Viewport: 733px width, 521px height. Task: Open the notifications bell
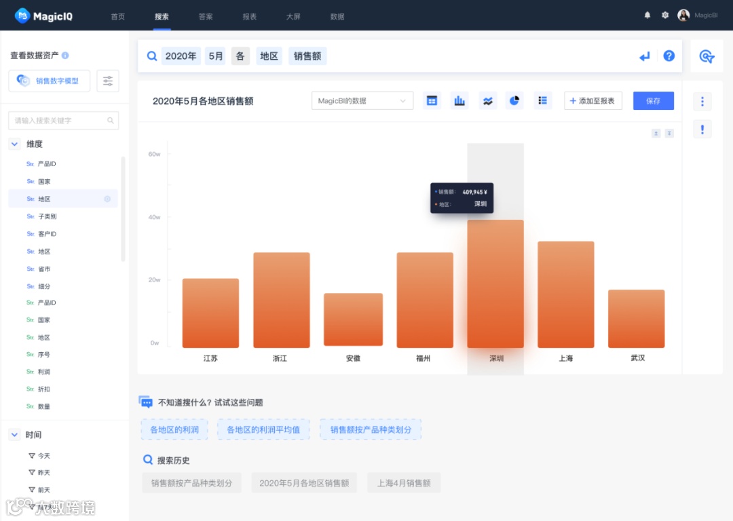point(647,16)
